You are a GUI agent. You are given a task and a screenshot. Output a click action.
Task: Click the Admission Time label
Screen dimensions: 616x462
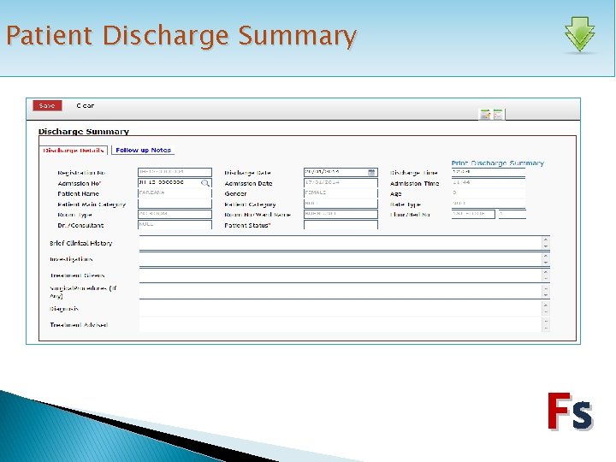[414, 183]
